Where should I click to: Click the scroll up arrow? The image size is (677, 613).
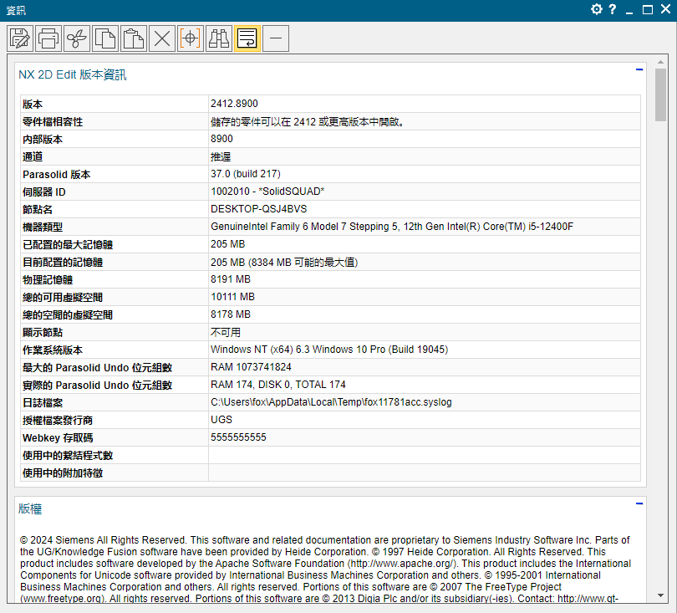click(660, 62)
